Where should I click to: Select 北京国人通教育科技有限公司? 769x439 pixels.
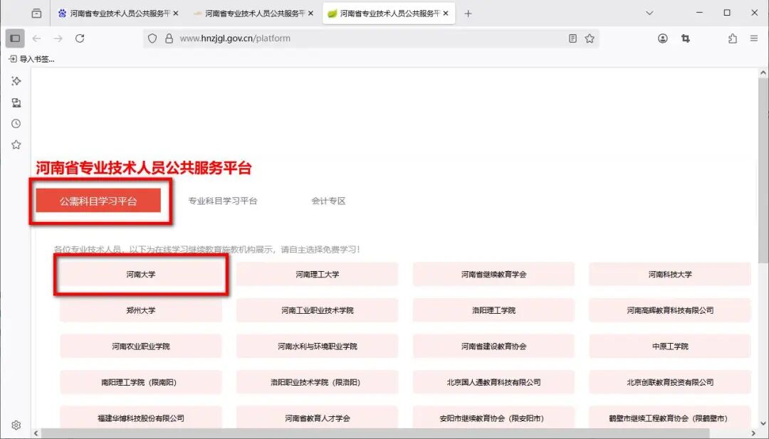tap(493, 382)
